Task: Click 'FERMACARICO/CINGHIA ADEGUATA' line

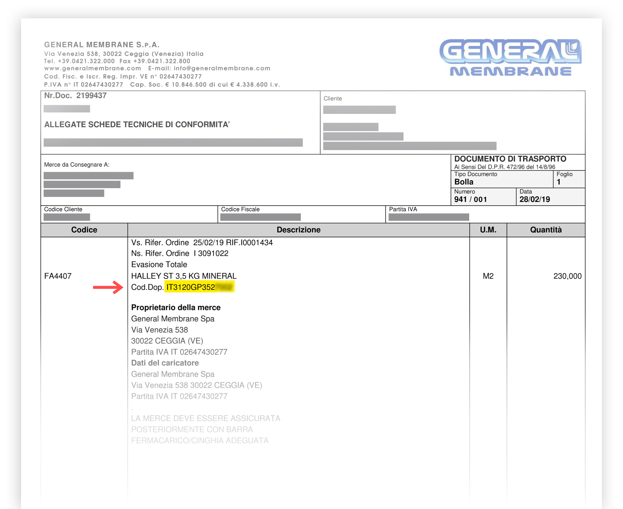Action: [200, 440]
